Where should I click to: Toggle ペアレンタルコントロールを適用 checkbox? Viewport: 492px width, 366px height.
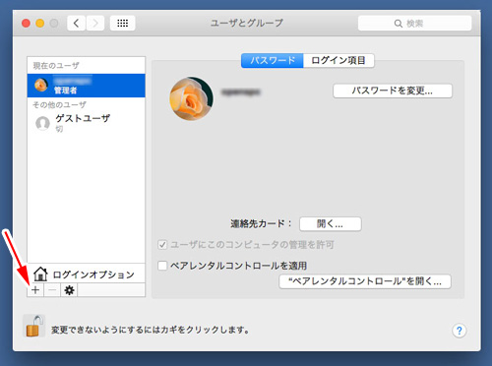point(162,266)
